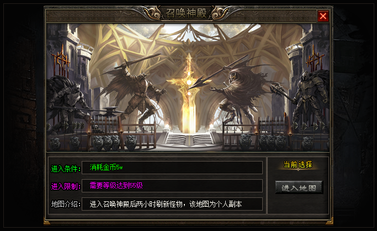This screenshot has height=231, width=377.
Task: Select the 当前选择 header label
Action: point(298,165)
